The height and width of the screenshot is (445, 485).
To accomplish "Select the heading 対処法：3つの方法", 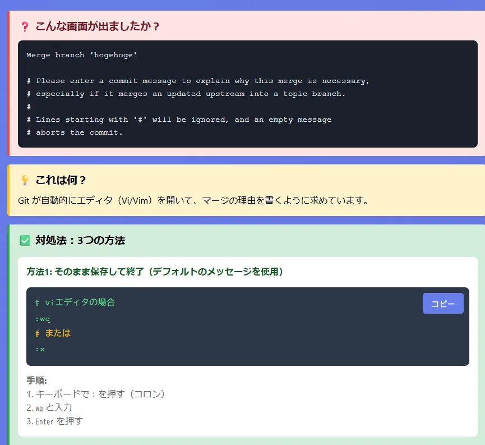I will 80,241.
